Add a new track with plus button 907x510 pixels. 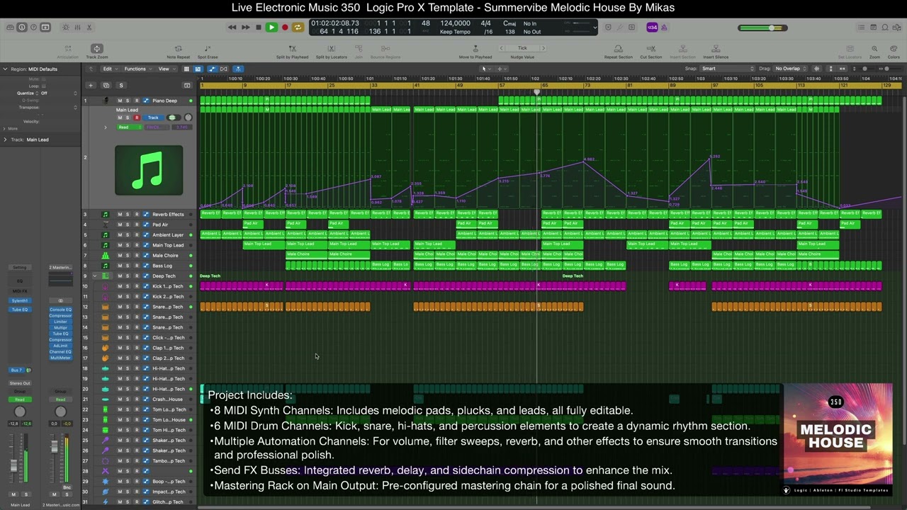[91, 85]
